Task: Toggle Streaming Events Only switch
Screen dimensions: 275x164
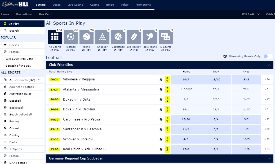Action: point(268,56)
